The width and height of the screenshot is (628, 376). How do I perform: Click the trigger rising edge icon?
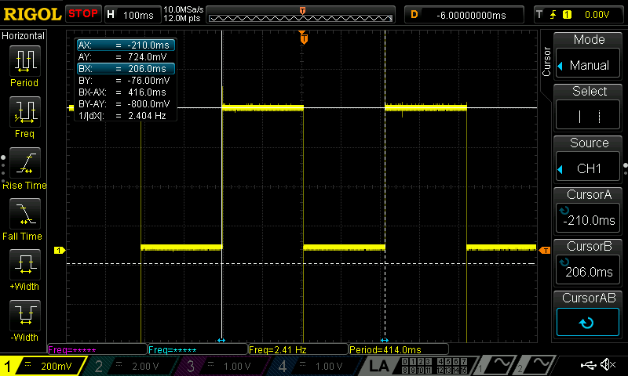point(553,15)
